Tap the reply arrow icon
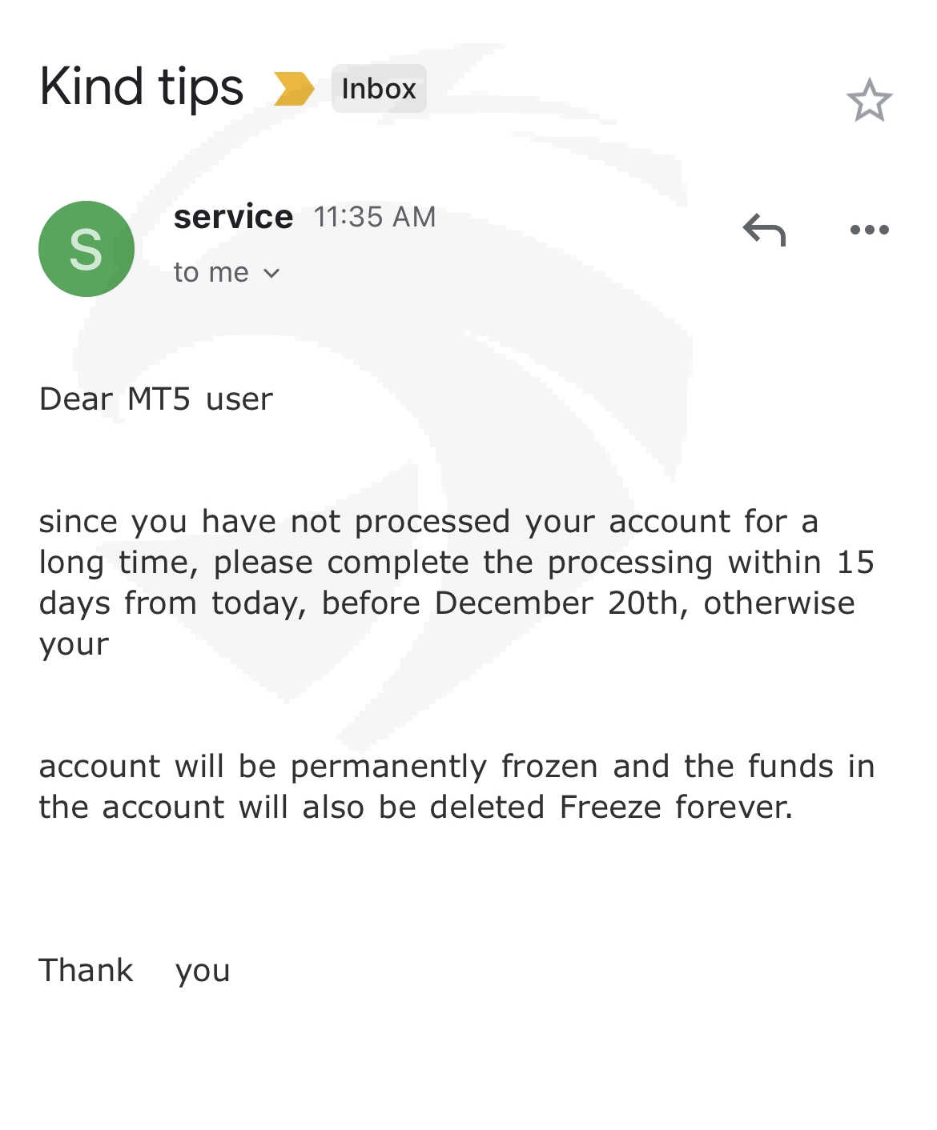This screenshot has height=1130, width=937. 764,230
